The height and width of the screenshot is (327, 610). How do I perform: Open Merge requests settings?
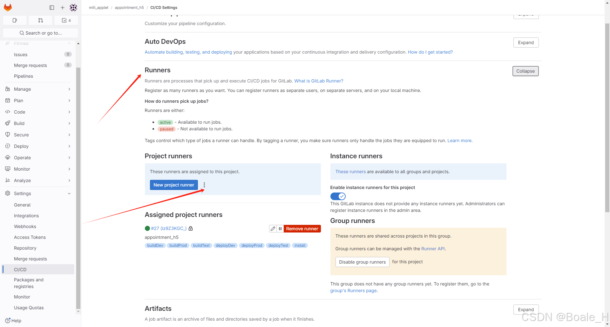pyautogui.click(x=38, y=259)
